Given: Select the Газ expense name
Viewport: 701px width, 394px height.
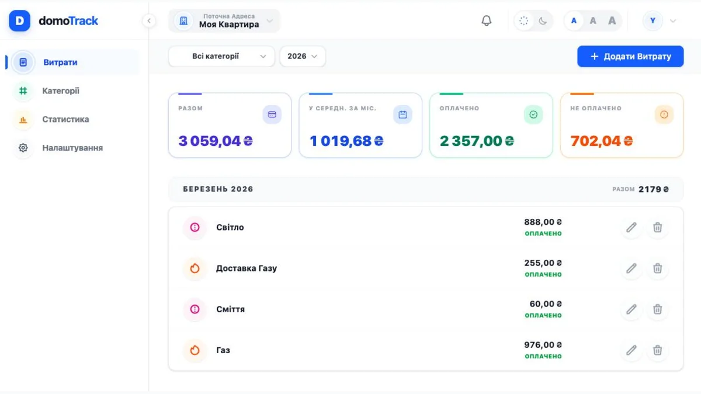Looking at the screenshot, I should click(223, 350).
